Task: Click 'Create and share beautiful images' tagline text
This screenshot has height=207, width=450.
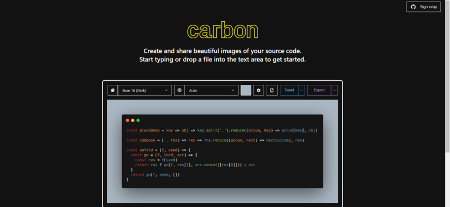Action: (222, 51)
